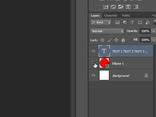Switch to the Paths tab
Image resolution: width=156 pixels, height=117 pixels.
(126, 16)
